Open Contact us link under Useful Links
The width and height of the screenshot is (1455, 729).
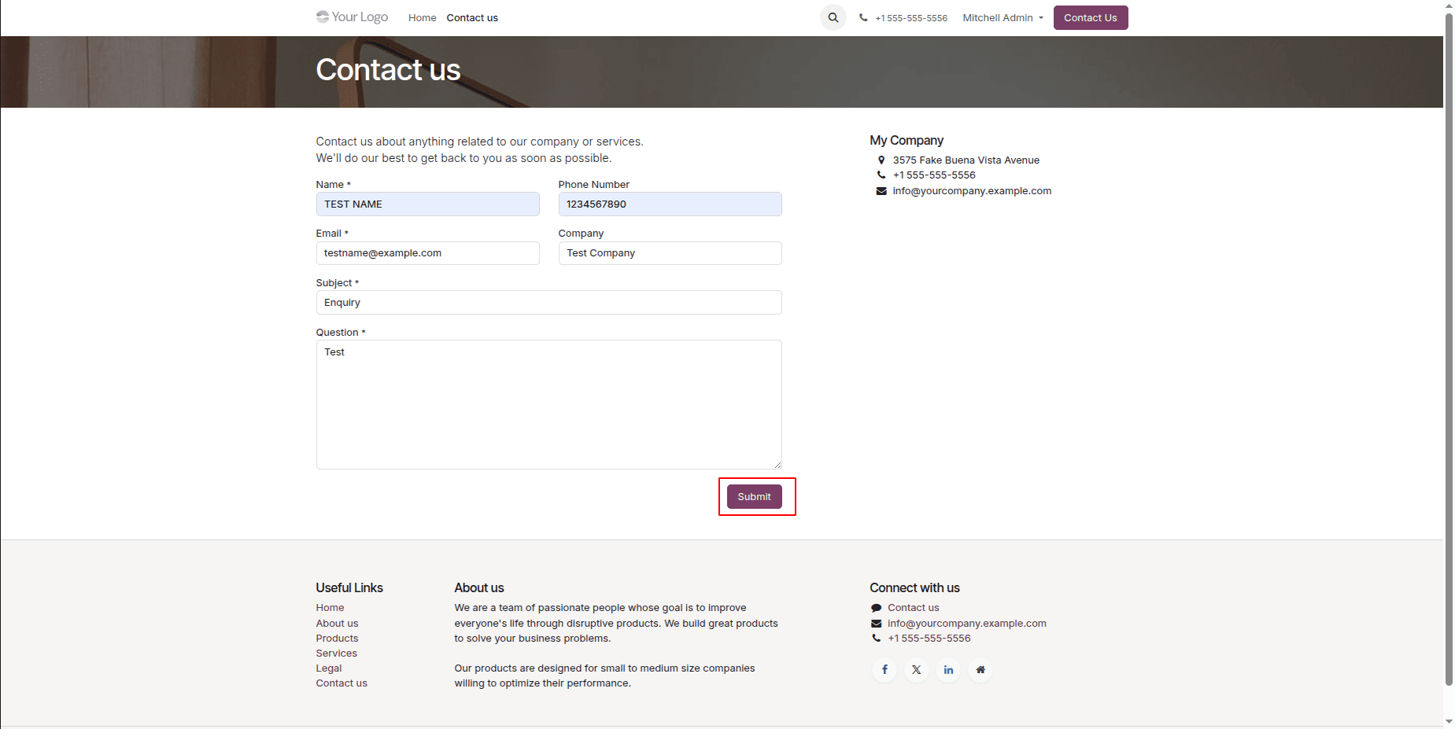342,683
